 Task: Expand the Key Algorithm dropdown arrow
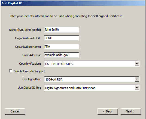[137, 79]
